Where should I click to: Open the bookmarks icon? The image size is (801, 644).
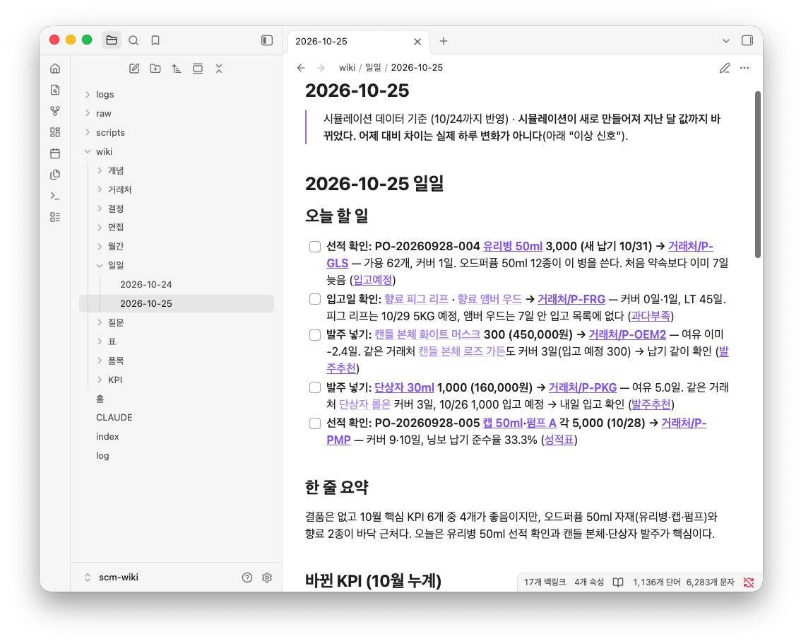pos(155,40)
